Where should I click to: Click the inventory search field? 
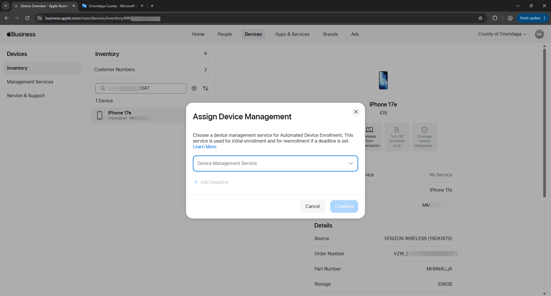pyautogui.click(x=141, y=88)
